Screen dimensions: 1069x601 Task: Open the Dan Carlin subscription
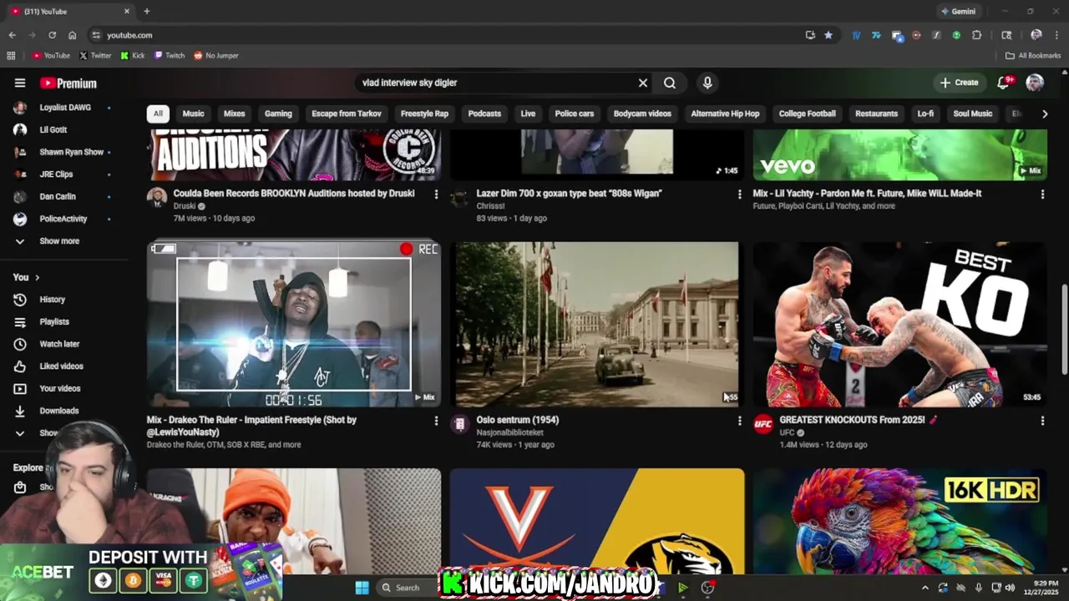[x=58, y=196]
